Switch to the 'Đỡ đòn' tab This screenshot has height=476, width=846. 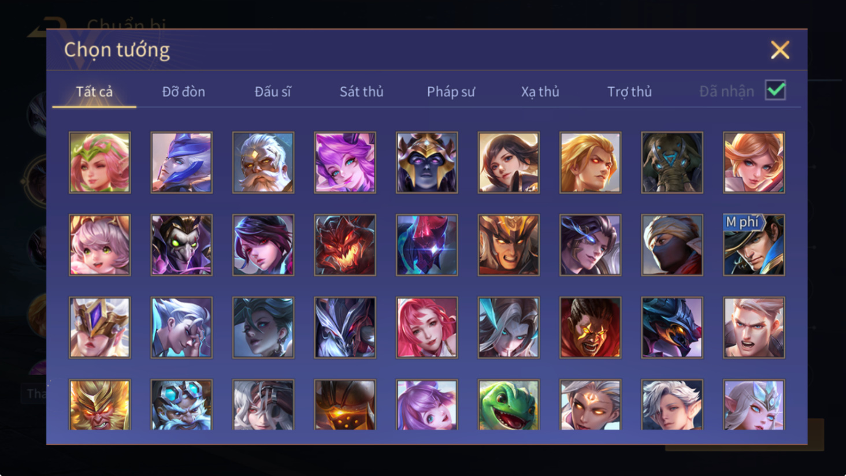[183, 91]
